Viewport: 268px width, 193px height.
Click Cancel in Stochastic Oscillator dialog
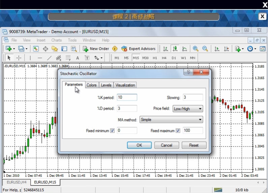point(167,145)
